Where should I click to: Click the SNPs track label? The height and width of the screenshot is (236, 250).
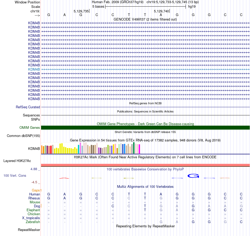[x=36, y=119]
